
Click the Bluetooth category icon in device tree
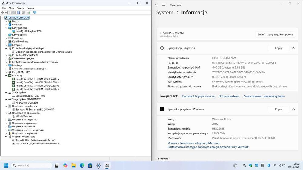click(x=10, y=25)
